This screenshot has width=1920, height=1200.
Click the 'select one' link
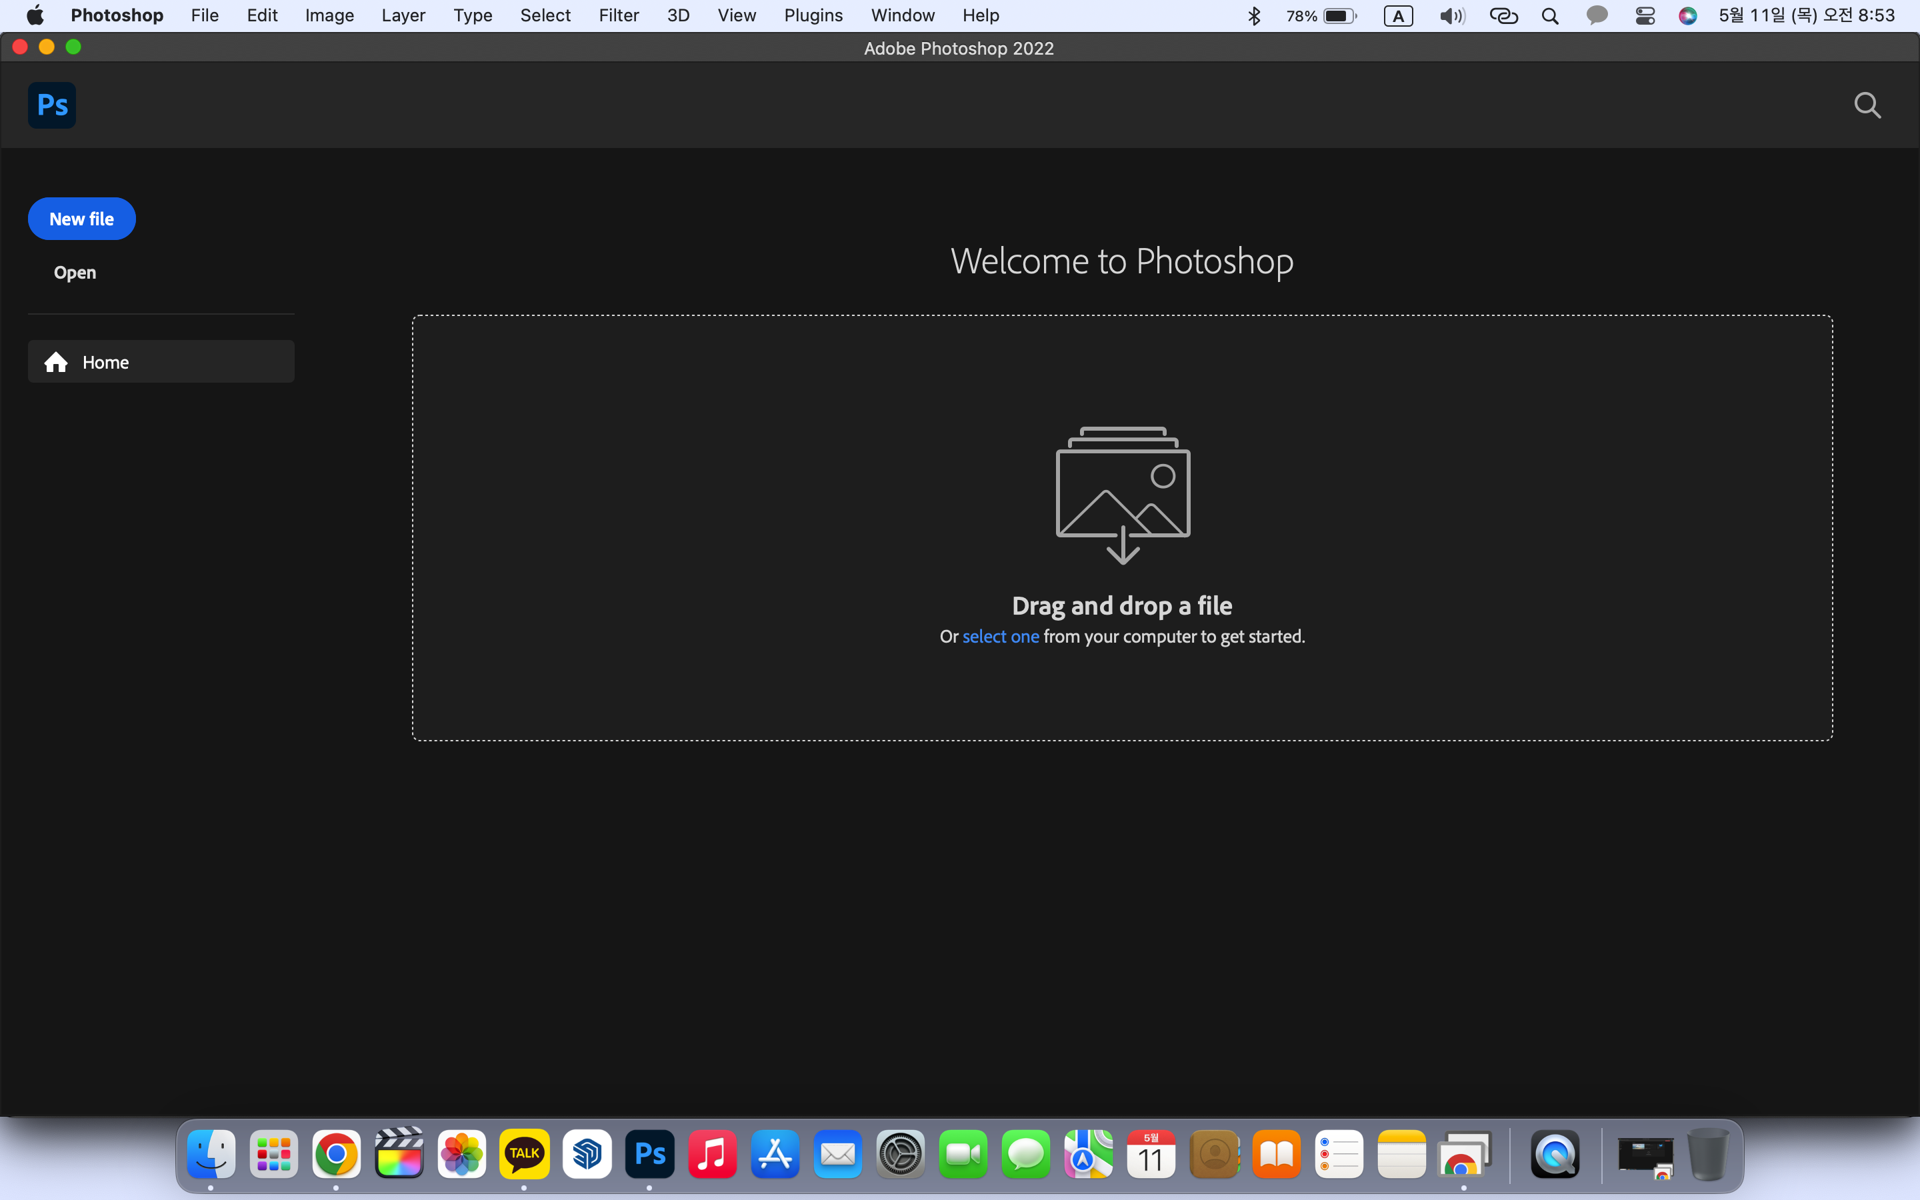coord(1000,637)
